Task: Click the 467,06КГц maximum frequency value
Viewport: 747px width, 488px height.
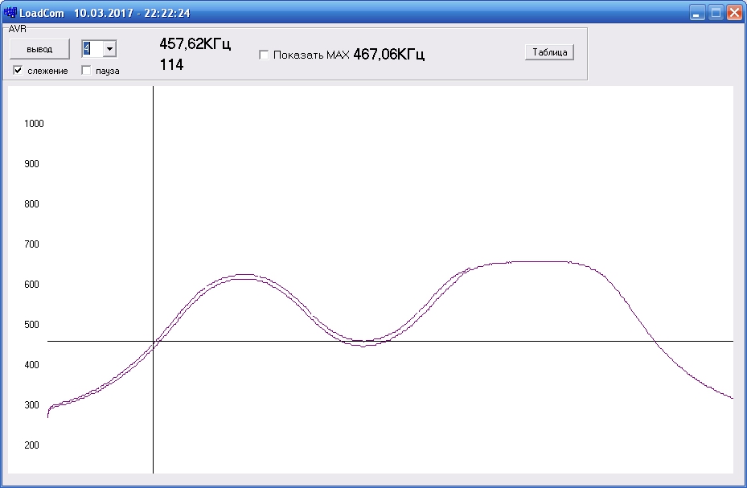Action: tap(388, 55)
